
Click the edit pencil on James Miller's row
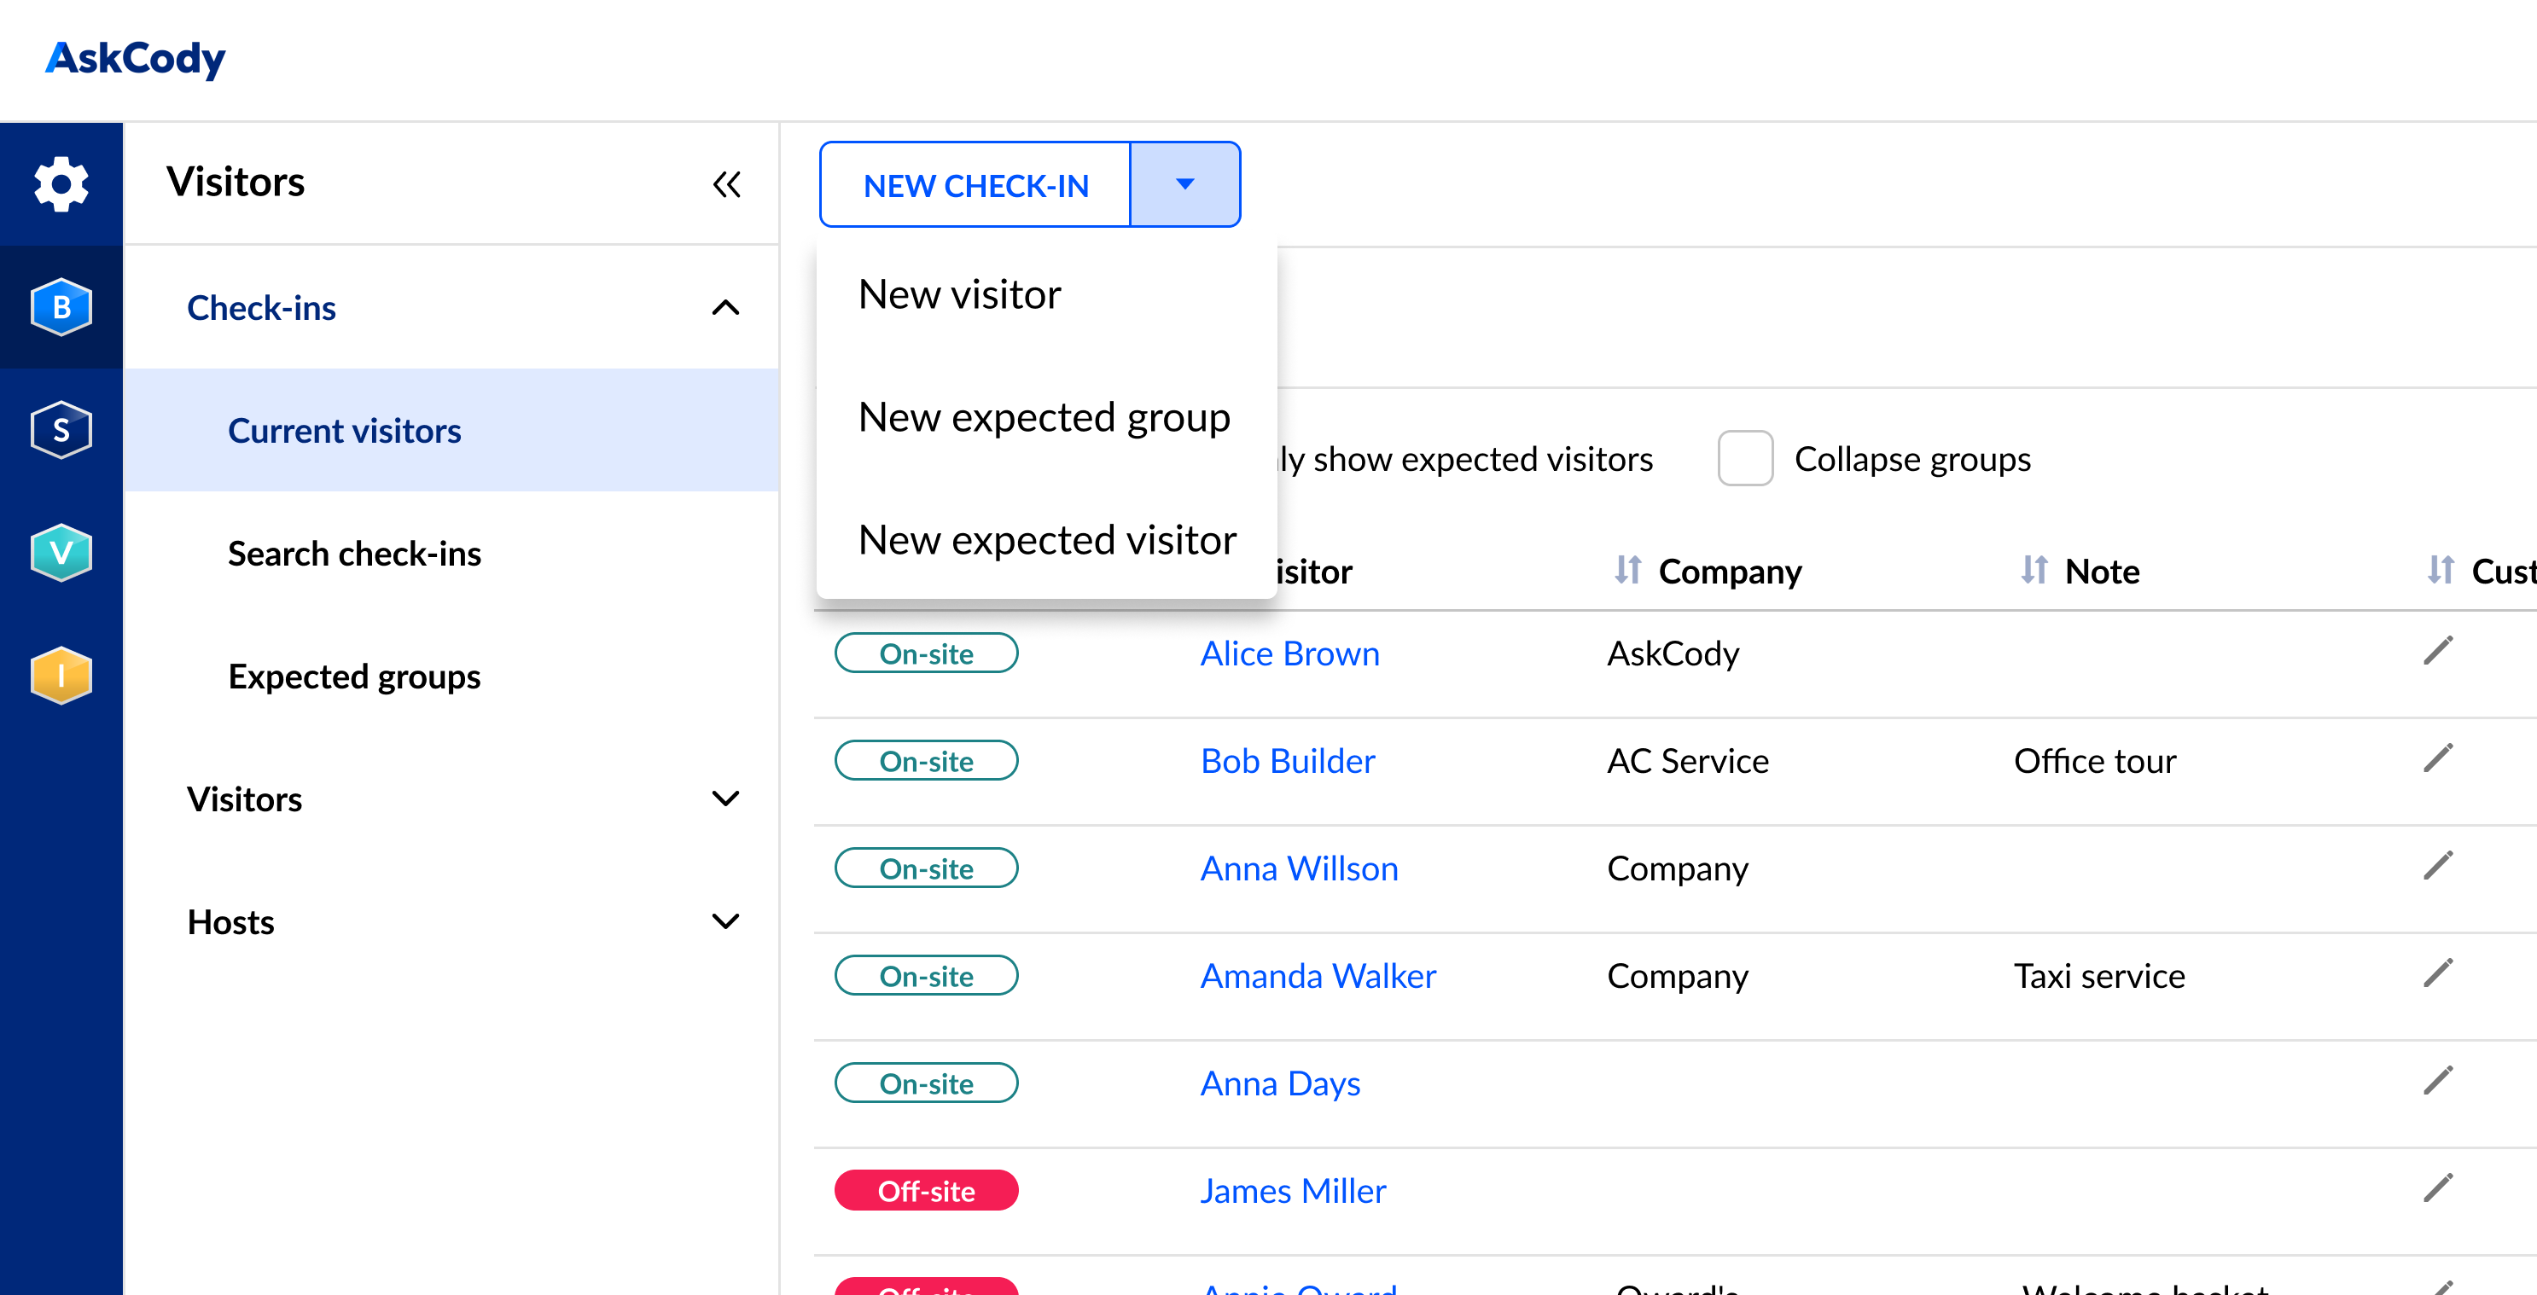tap(2441, 1189)
